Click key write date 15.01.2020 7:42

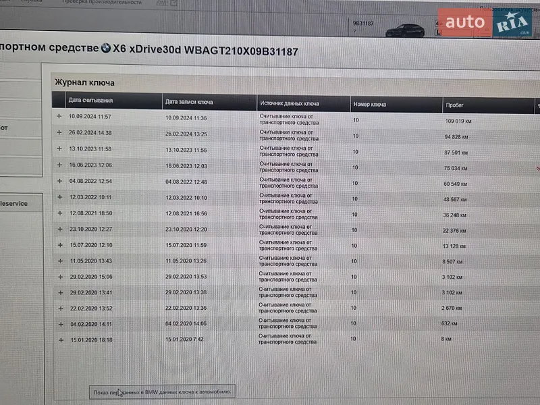[184, 340]
